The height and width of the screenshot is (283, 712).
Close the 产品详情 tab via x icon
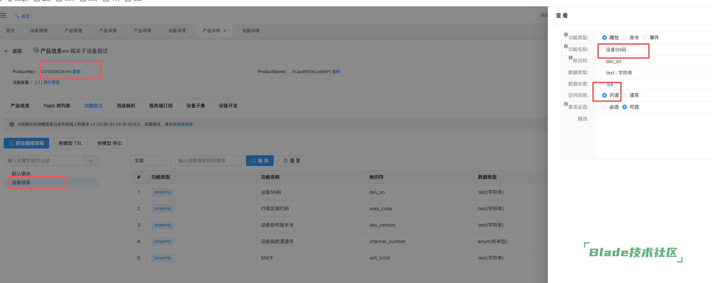tap(225, 31)
